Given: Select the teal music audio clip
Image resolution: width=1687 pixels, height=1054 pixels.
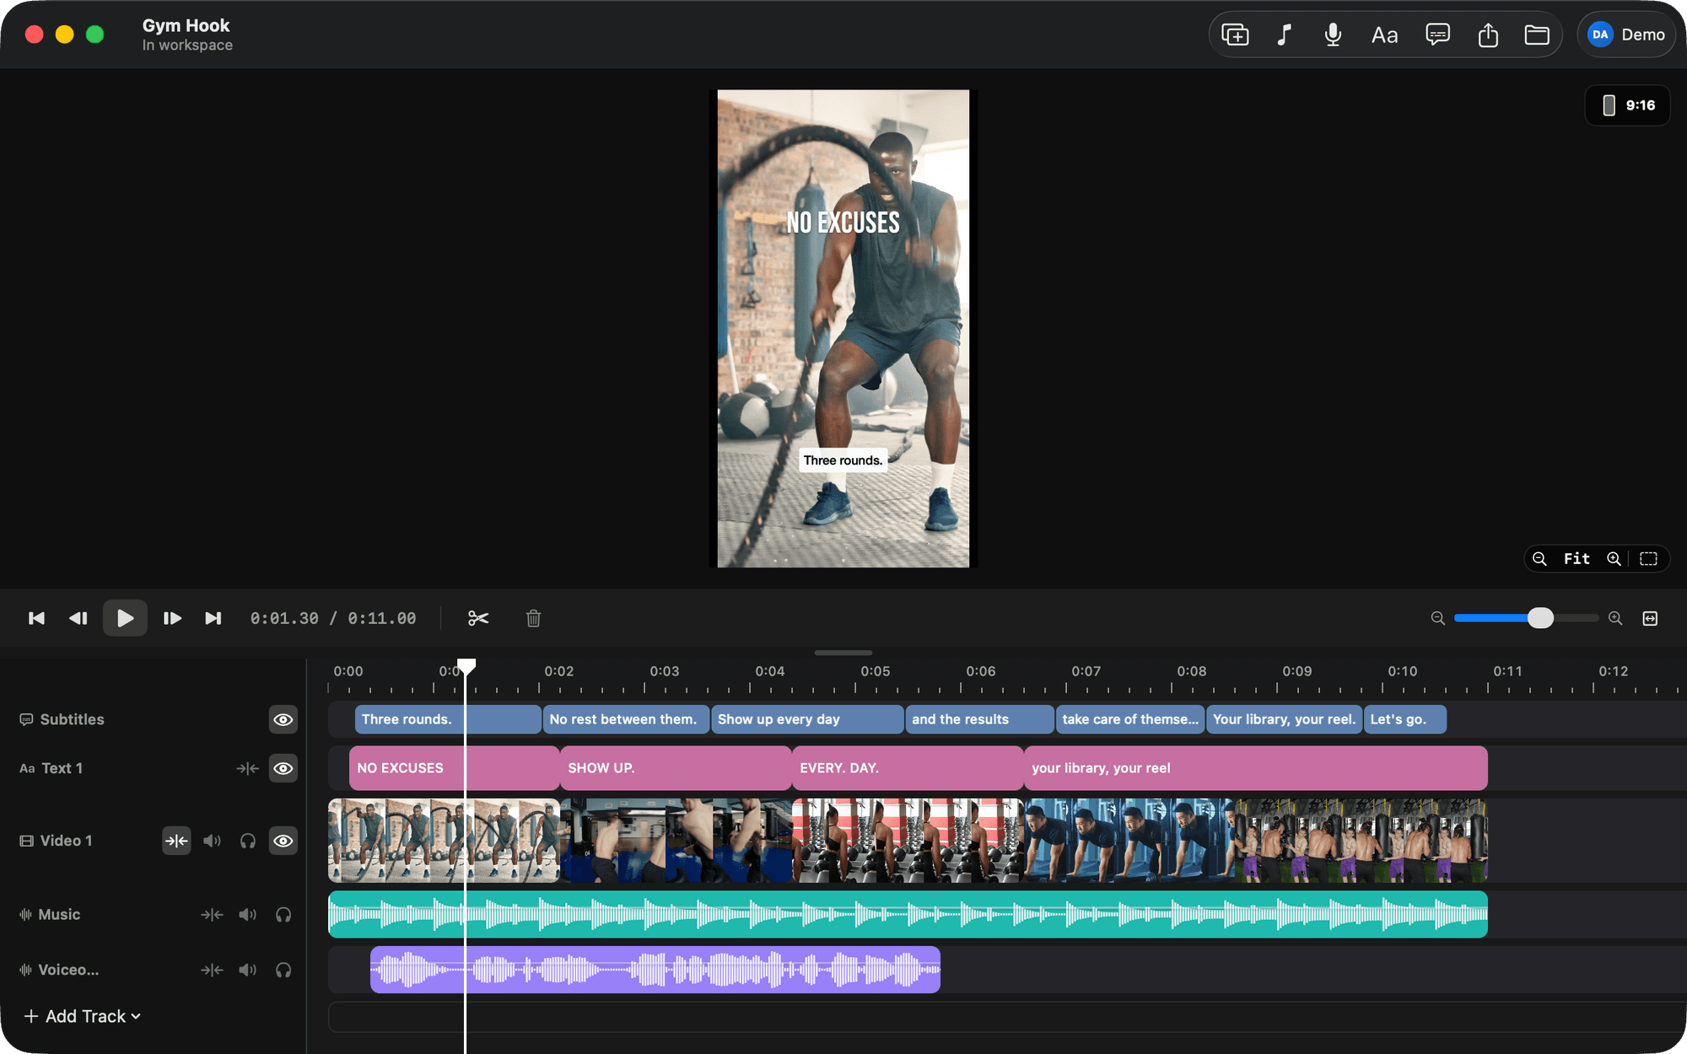Looking at the screenshot, I should pyautogui.click(x=908, y=914).
